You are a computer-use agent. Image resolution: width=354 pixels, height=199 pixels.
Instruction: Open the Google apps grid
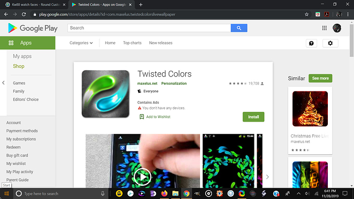[324, 28]
